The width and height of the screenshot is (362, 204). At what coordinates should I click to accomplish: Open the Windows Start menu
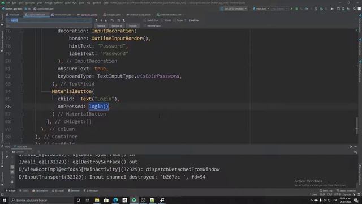pyautogui.click(x=5, y=200)
